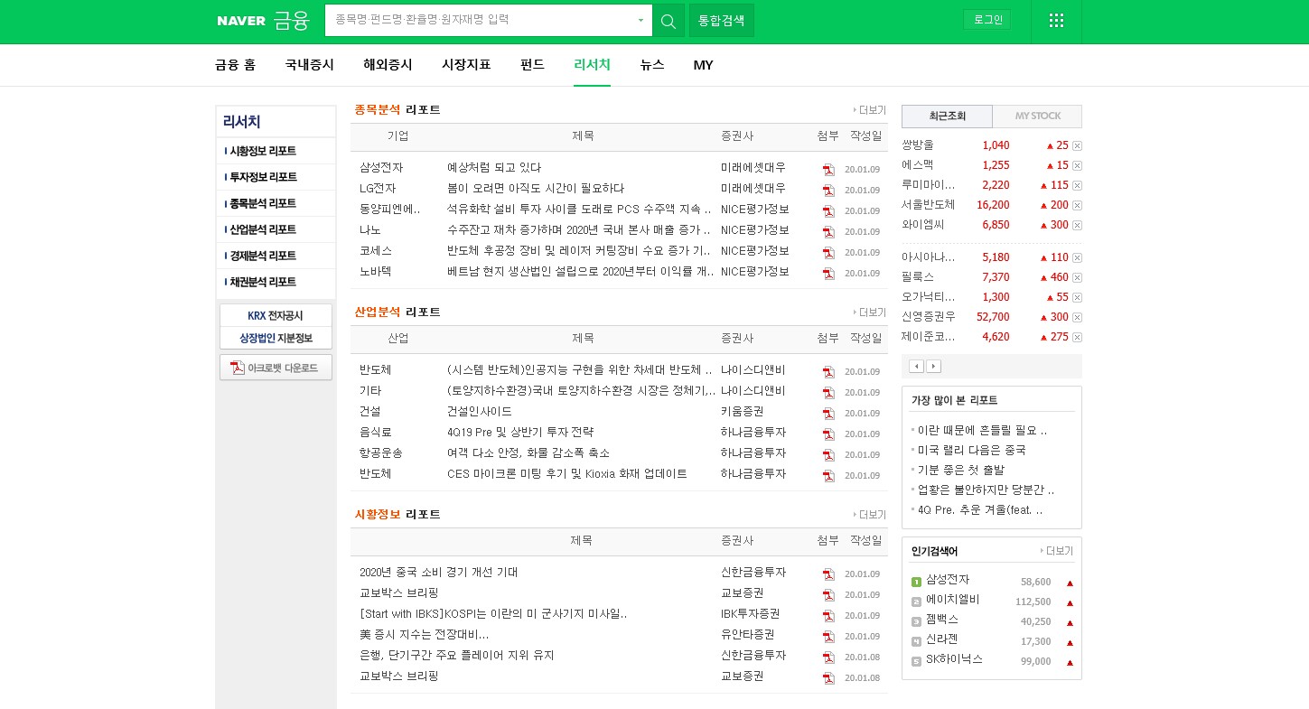1309x709 pixels.
Task: Open PDF attachment for LG전자 report
Action: [x=828, y=191]
